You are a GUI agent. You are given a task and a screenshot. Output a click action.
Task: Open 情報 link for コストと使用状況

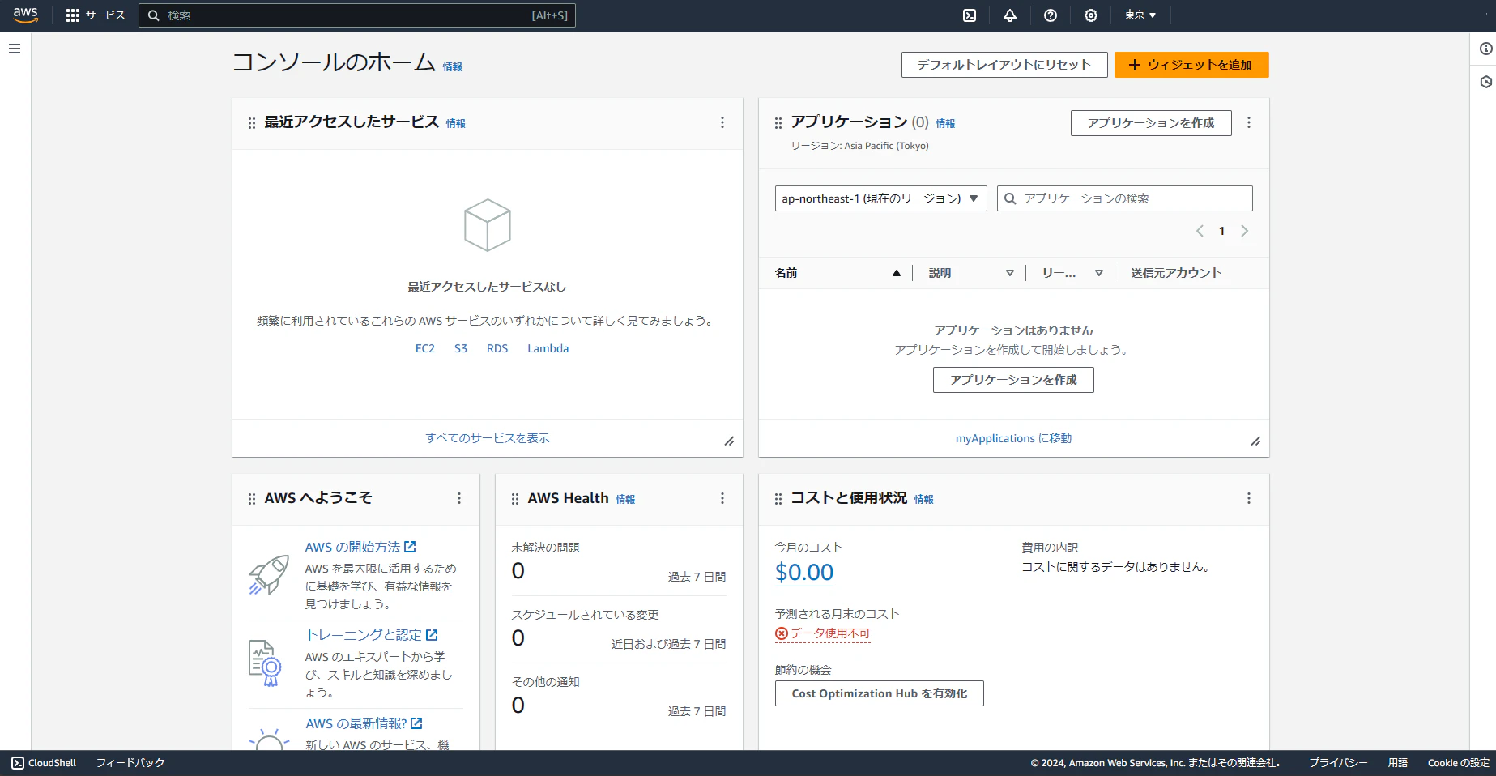pos(924,500)
